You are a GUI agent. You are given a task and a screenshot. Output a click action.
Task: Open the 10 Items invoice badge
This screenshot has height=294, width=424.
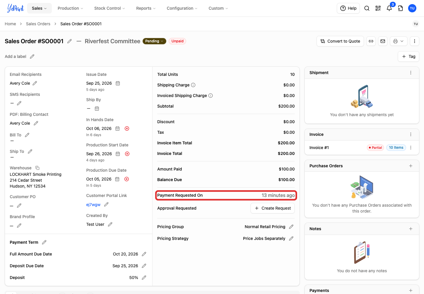pos(396,148)
